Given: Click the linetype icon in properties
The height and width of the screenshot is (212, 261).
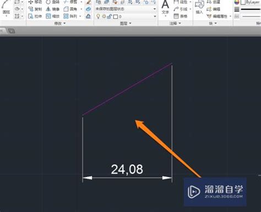Looking at the screenshot, I should pos(237,17).
